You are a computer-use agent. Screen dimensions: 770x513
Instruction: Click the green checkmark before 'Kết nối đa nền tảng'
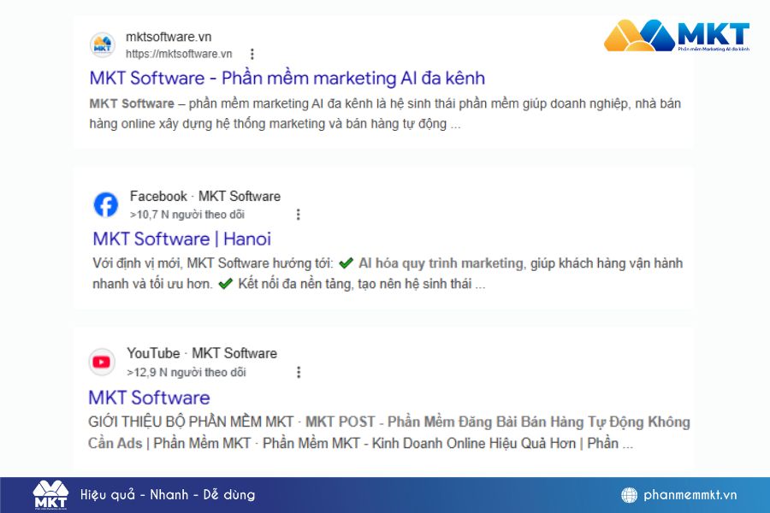(225, 284)
